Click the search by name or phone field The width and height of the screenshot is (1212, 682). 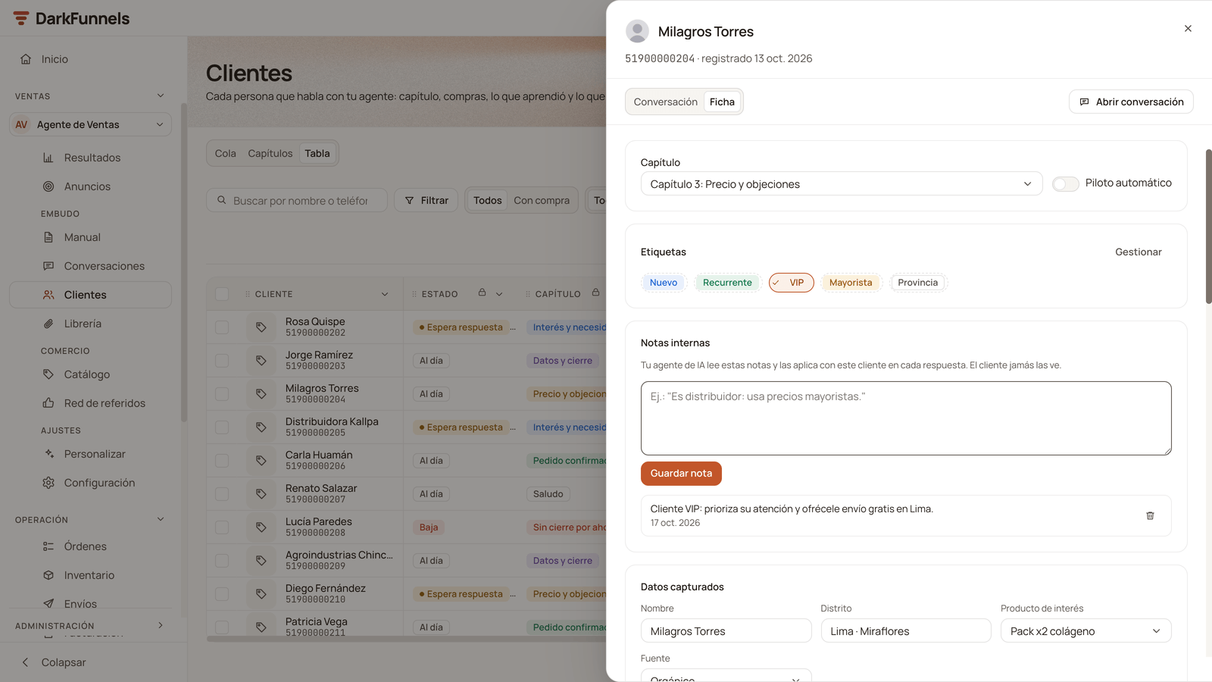297,201
